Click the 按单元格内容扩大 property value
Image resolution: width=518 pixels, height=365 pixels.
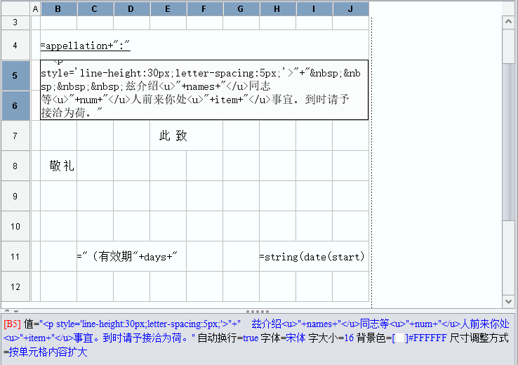click(48, 352)
